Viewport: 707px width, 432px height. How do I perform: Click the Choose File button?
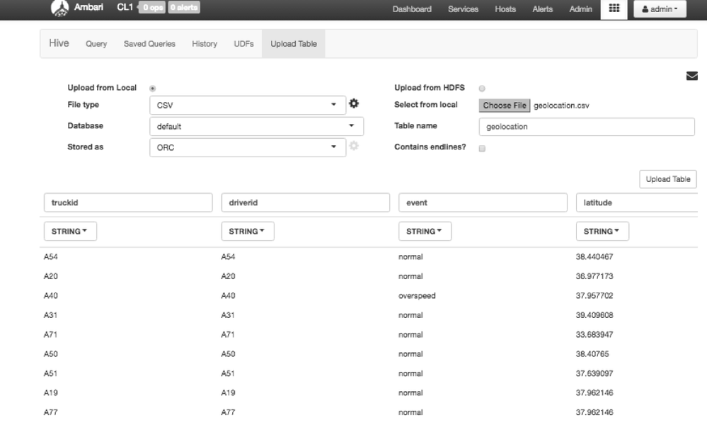[x=505, y=106]
